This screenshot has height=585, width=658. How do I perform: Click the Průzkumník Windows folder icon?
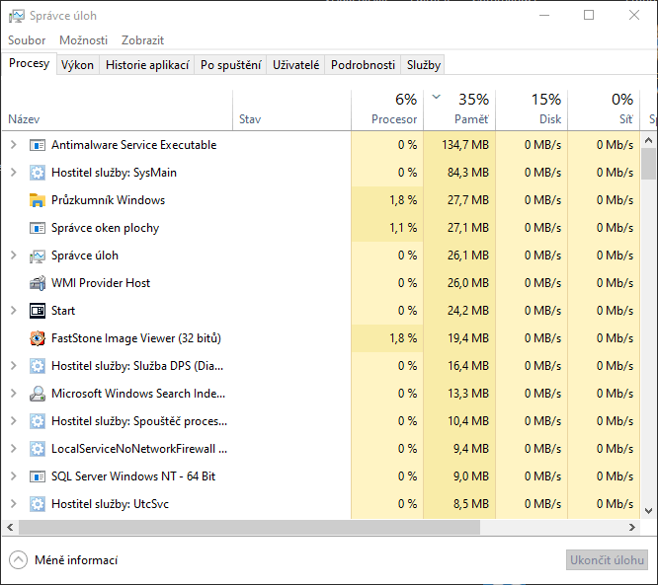point(38,200)
